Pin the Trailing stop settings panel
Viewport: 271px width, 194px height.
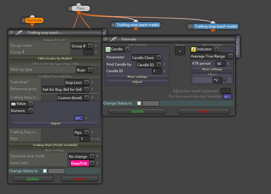pyautogui.click(x=19, y=32)
